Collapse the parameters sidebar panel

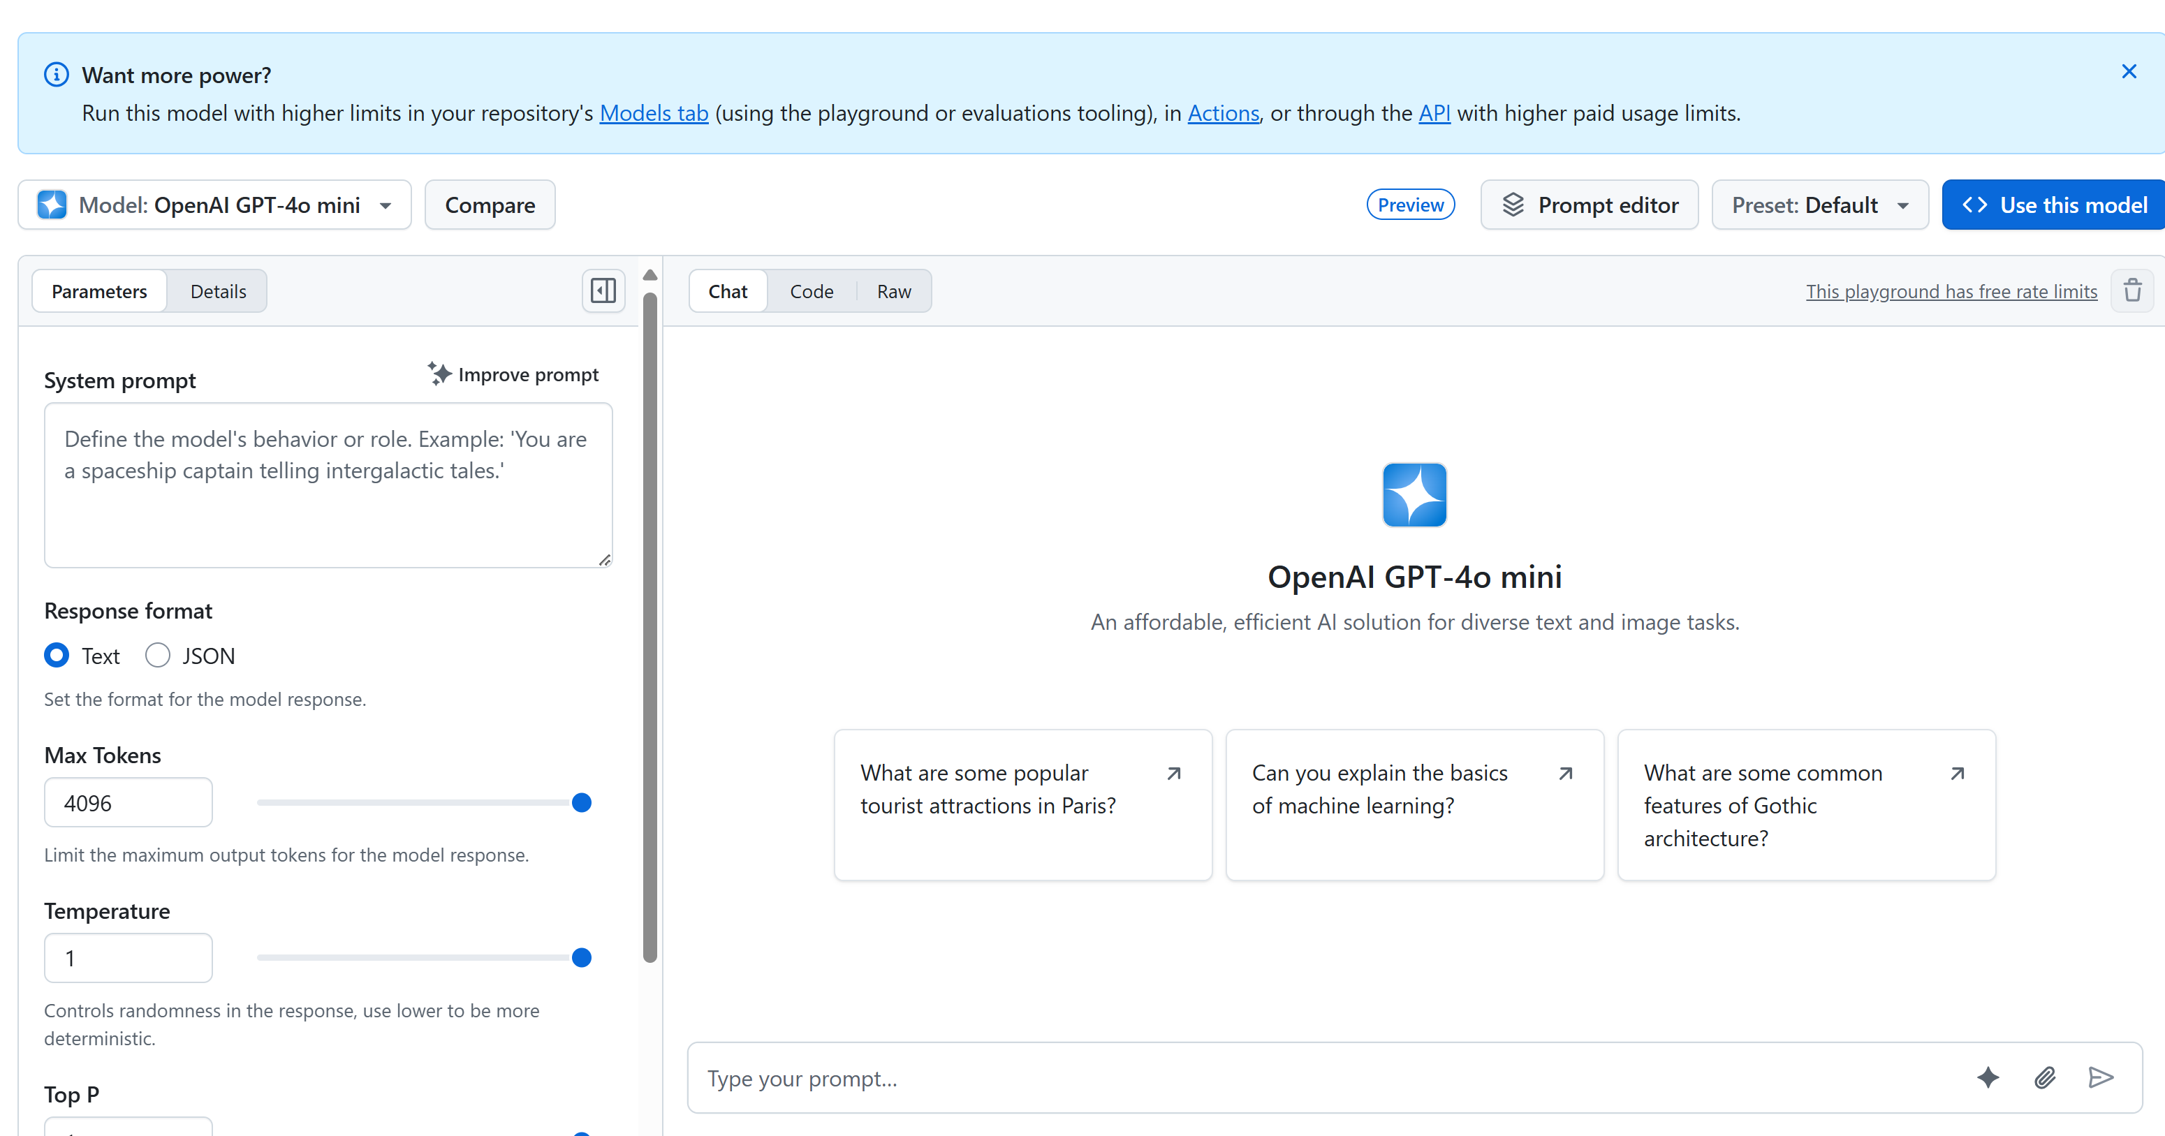point(602,290)
